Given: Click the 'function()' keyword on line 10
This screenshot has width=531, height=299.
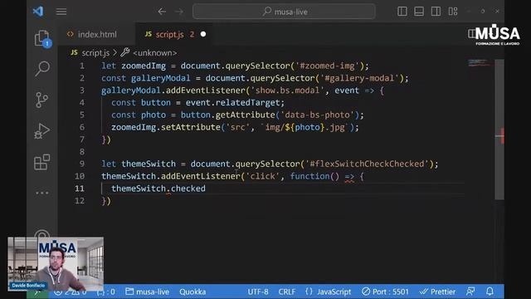Looking at the screenshot, I should 314,176.
